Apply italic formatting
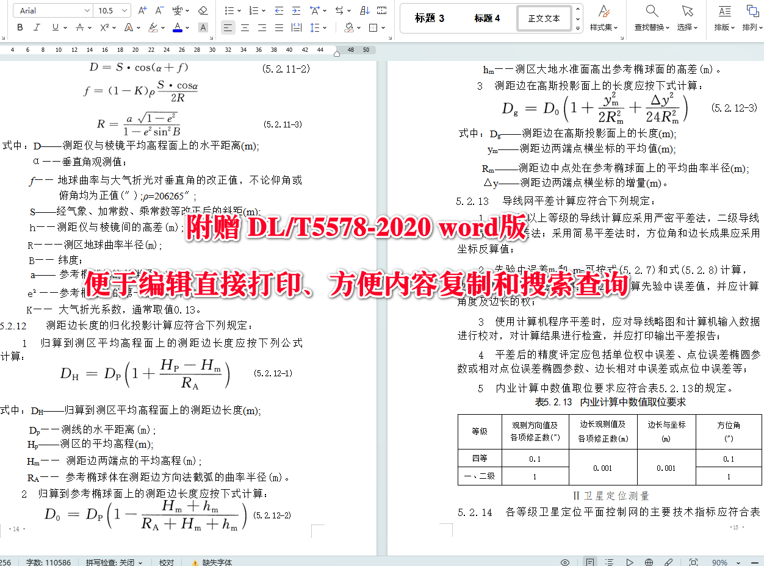This screenshot has height=566, width=764. click(37, 27)
